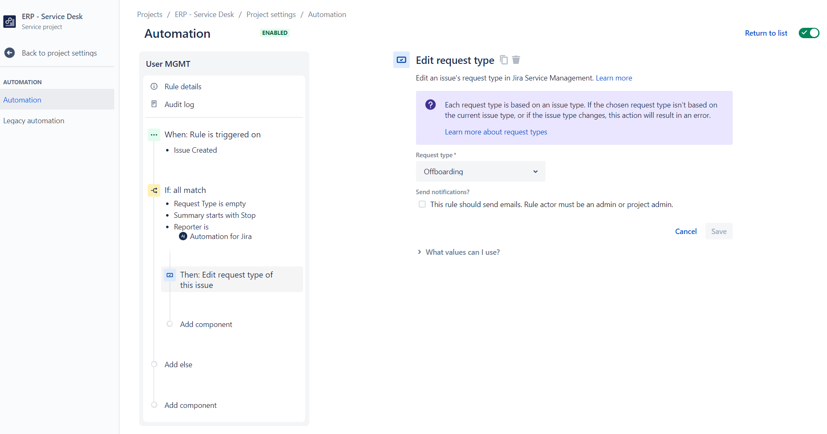Open the Request type Offboarding dropdown
This screenshot has height=434, width=827.
click(480, 171)
